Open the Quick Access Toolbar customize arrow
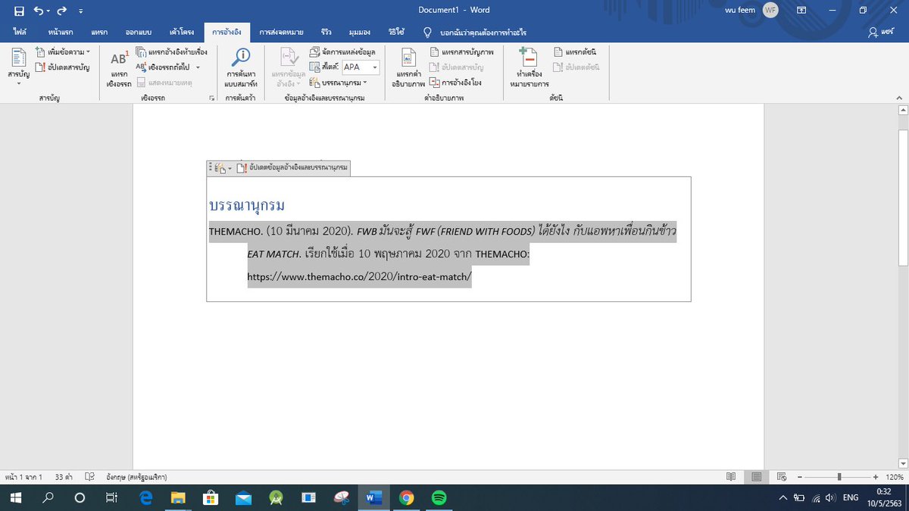This screenshot has height=511, width=909. point(81,11)
